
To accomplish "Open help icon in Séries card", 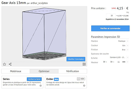I will coord(41,86).
